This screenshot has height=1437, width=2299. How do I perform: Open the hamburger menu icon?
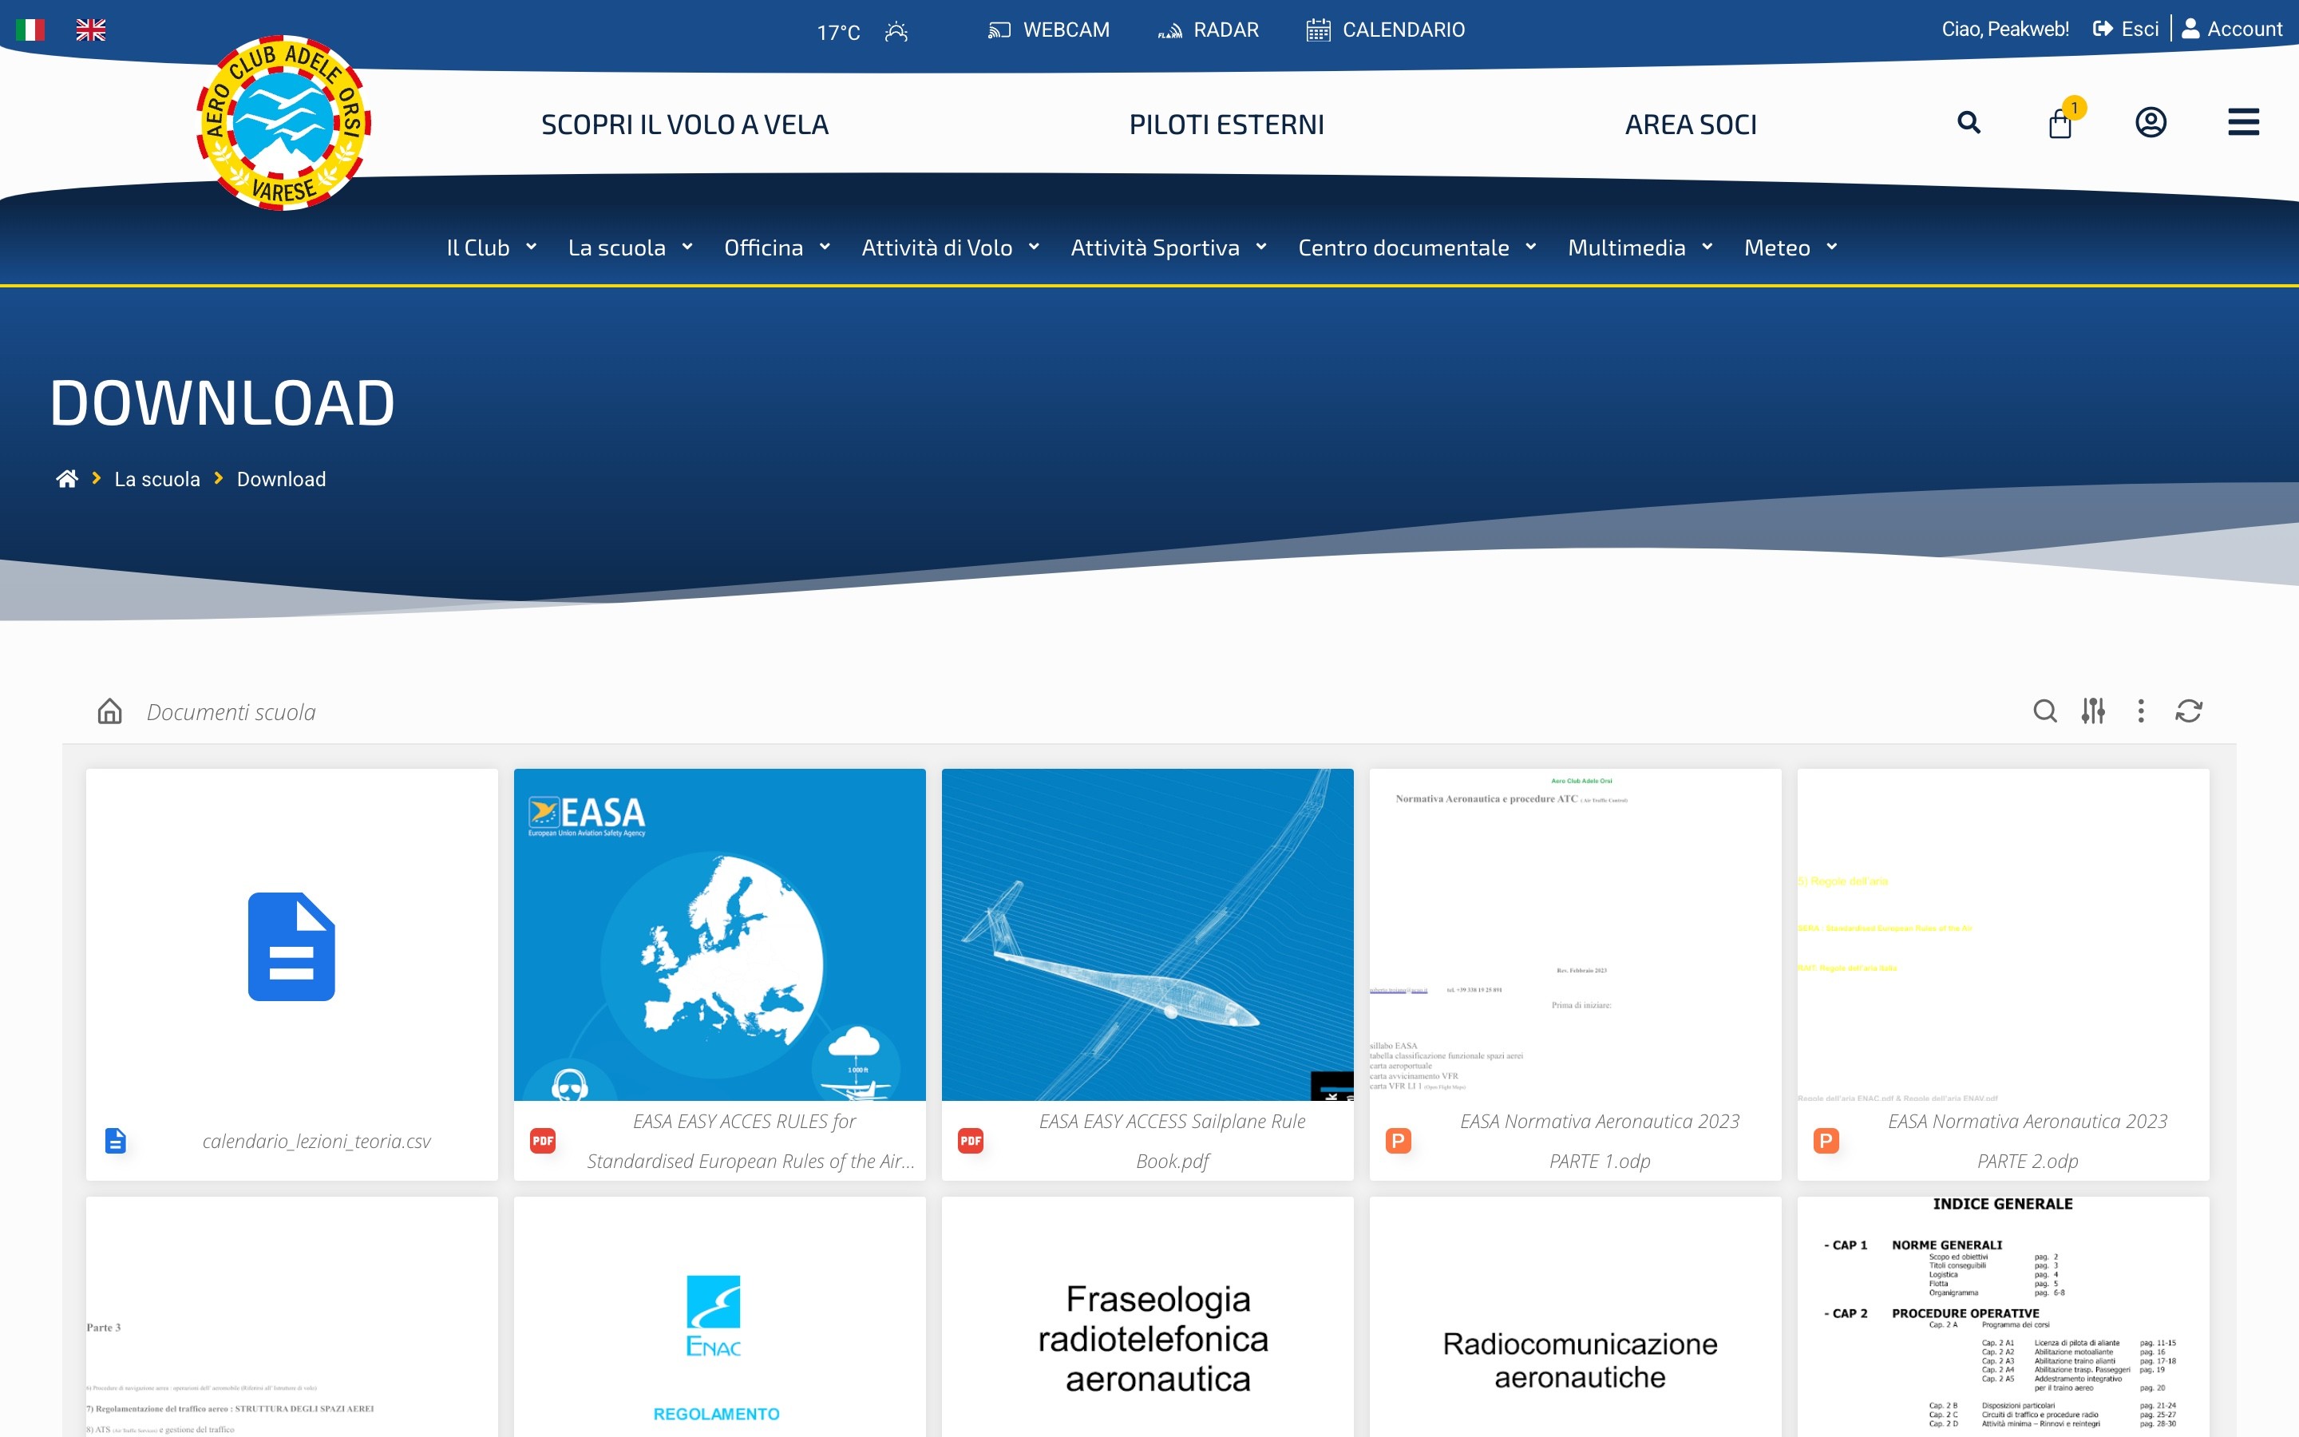coord(2244,123)
